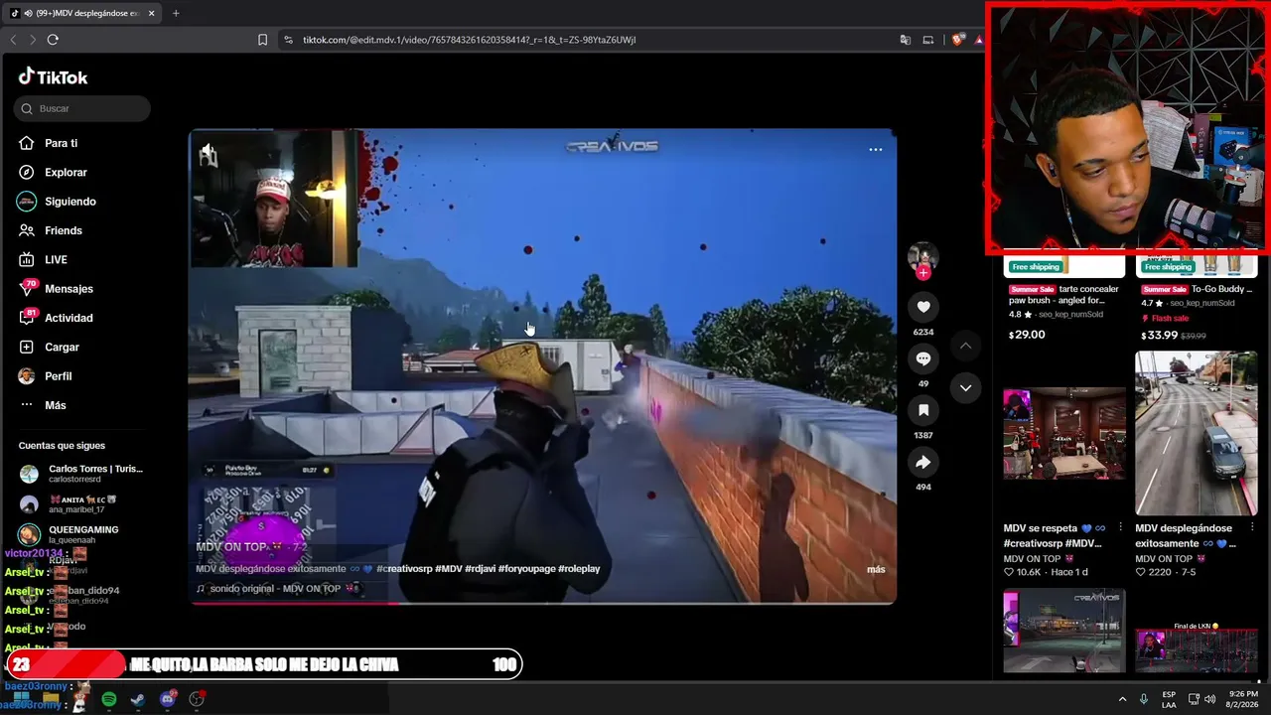
Task: Bookmark this page in the address bar
Action: tap(262, 40)
